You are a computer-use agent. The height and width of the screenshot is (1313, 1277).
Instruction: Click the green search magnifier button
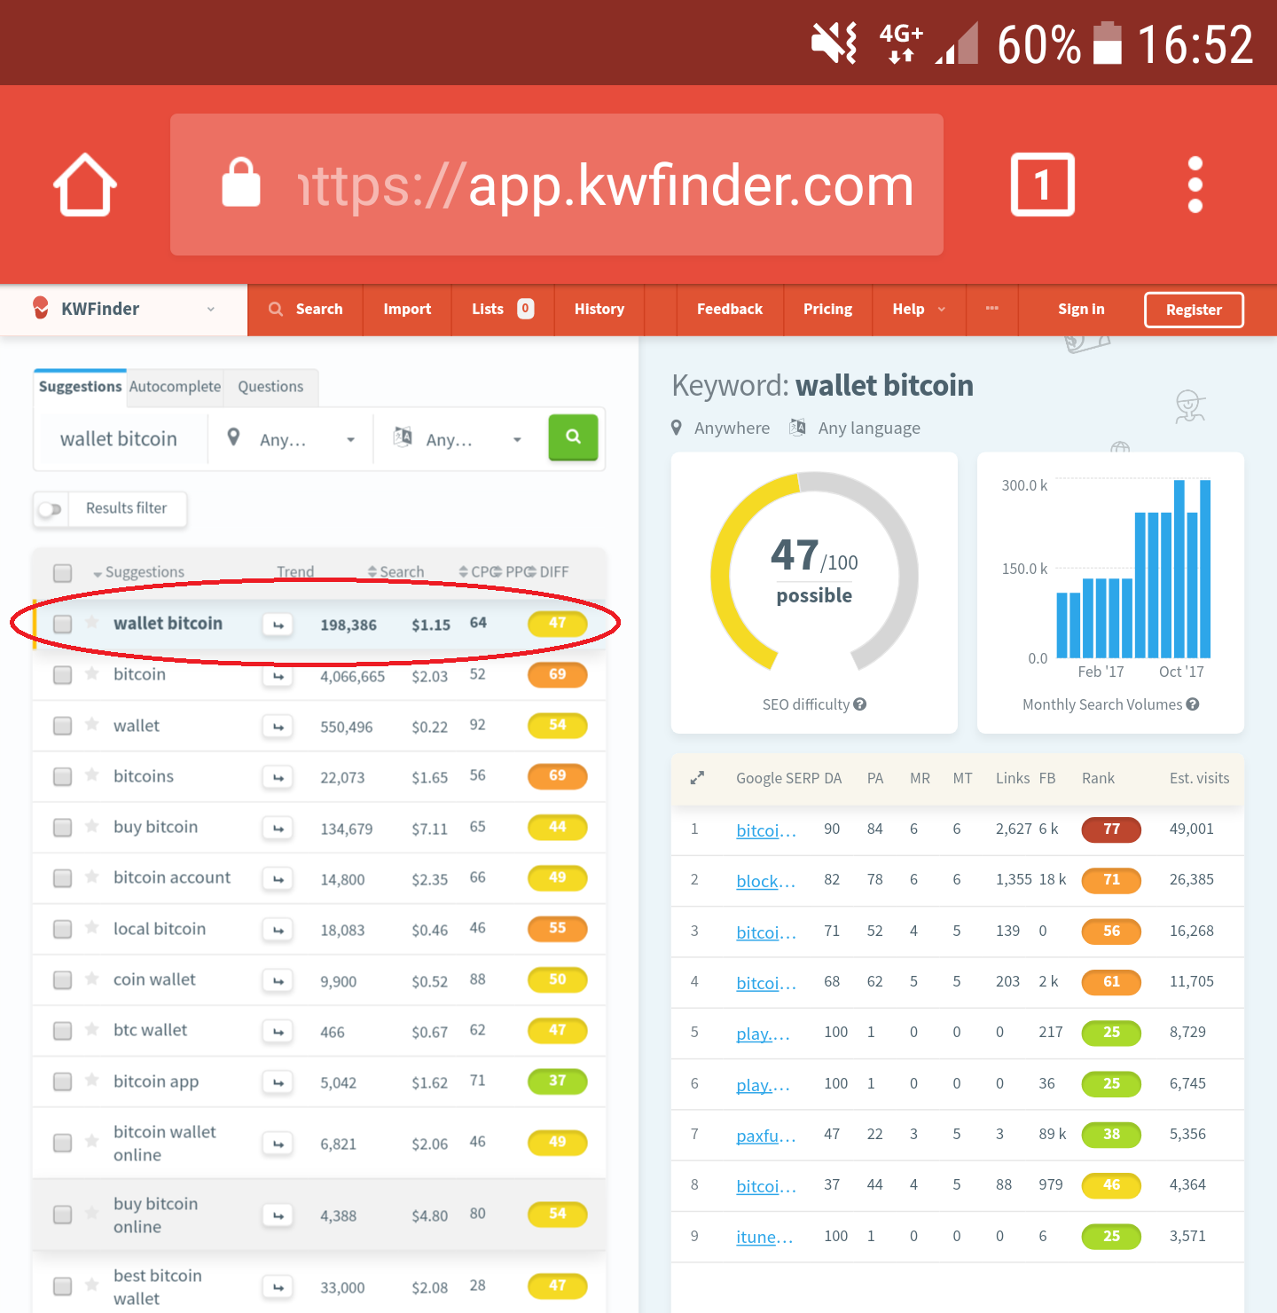click(x=573, y=437)
